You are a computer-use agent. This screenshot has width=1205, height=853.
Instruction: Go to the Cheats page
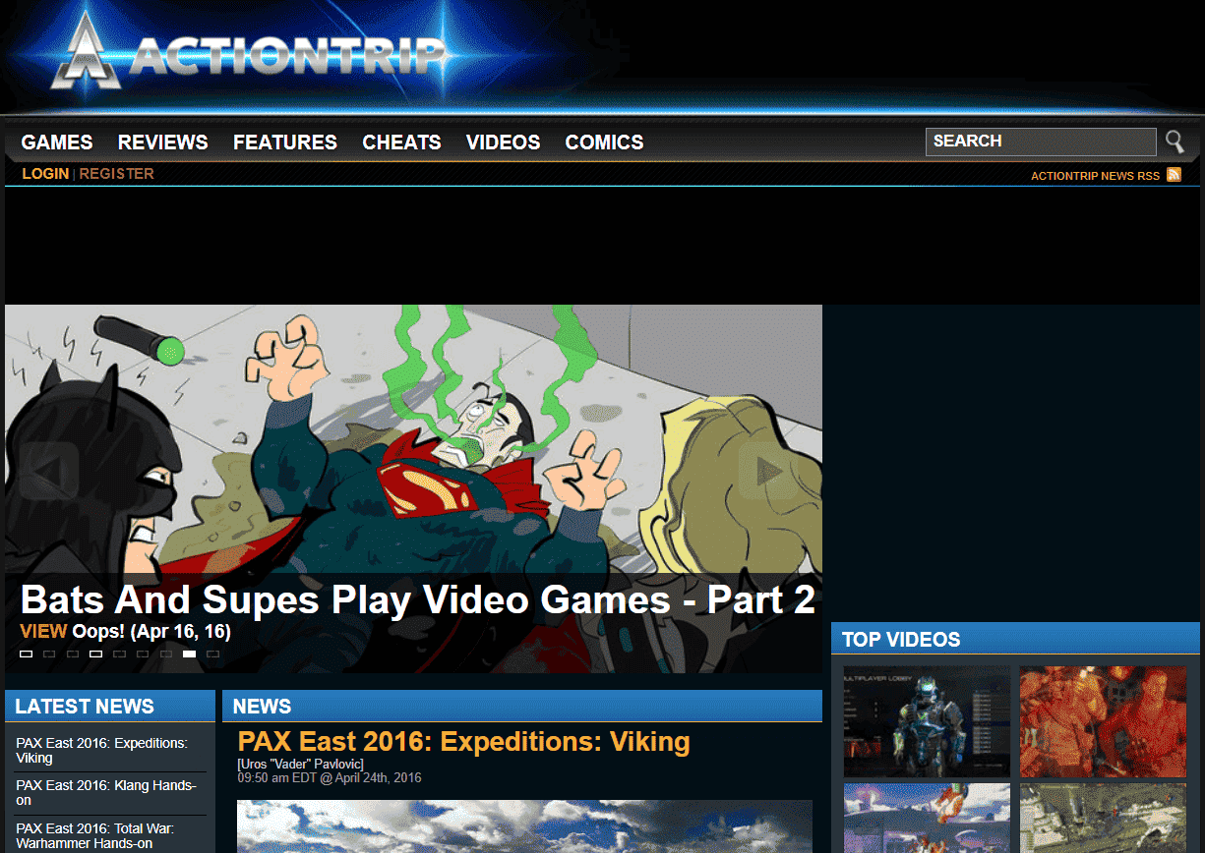[x=401, y=142]
